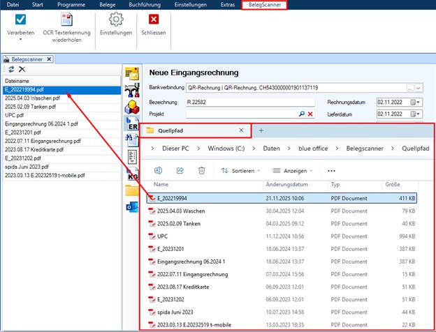Image resolution: width=436 pixels, height=332 pixels.
Task: Click the Verarbeiten checkmark icon
Action: 20,20
